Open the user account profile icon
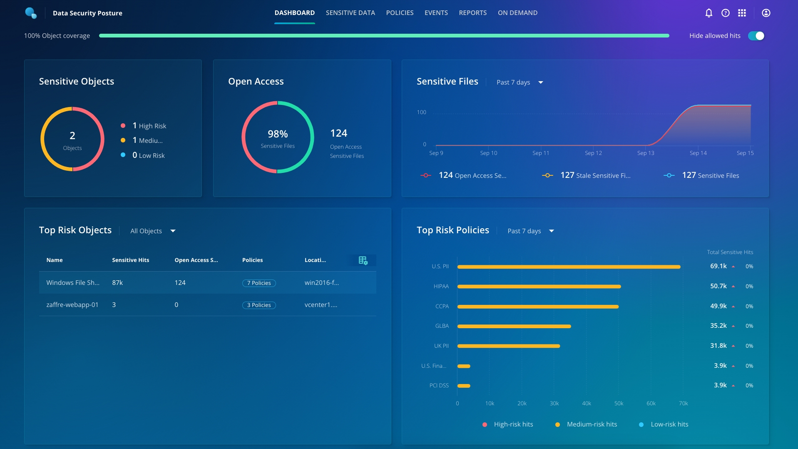This screenshot has width=798, height=449. [766, 13]
